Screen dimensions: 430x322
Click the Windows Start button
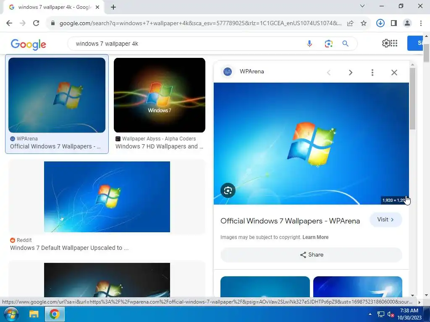tap(11, 314)
